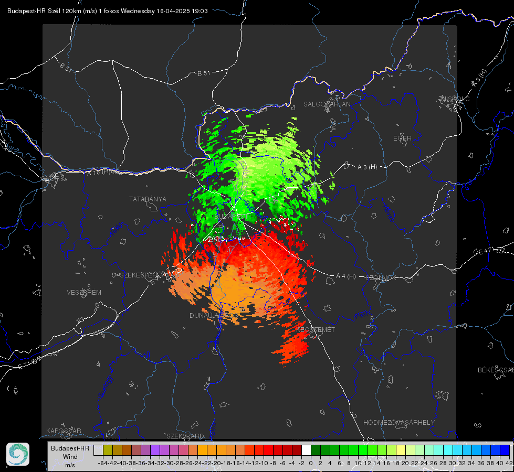The width and height of the screenshot is (514, 472).
Task: Click the dark blue swatch at legend's right end
Action: pos(505,450)
